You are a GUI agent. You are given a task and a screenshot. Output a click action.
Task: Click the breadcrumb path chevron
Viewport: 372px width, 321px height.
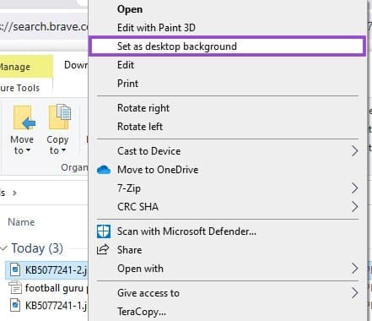14,193
